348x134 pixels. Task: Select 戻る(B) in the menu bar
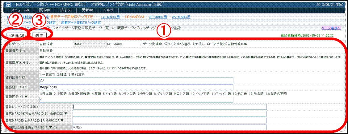[x=44, y=10]
